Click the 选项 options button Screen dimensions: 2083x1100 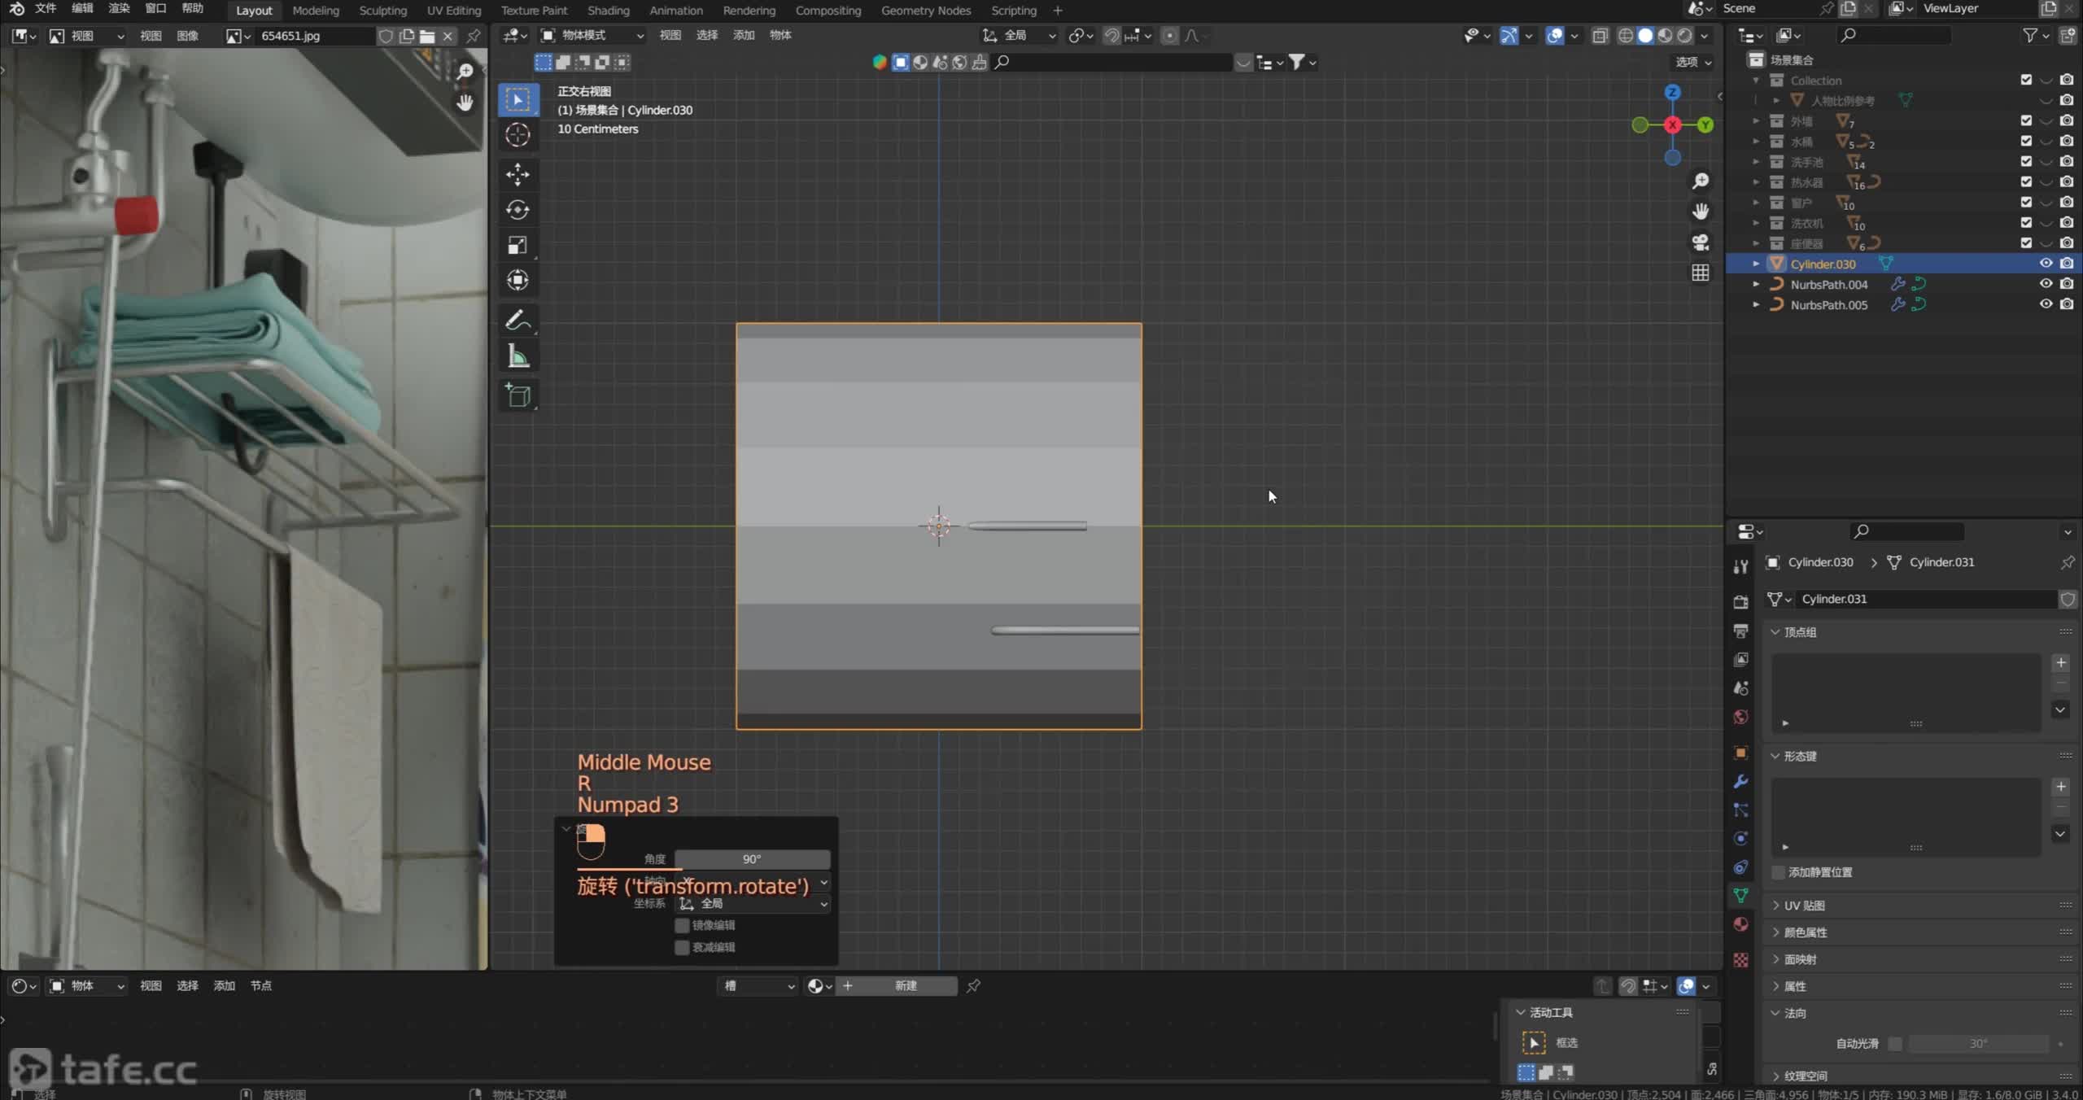[x=1693, y=62]
